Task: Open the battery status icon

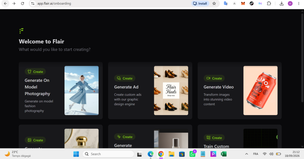Action: click(278, 154)
